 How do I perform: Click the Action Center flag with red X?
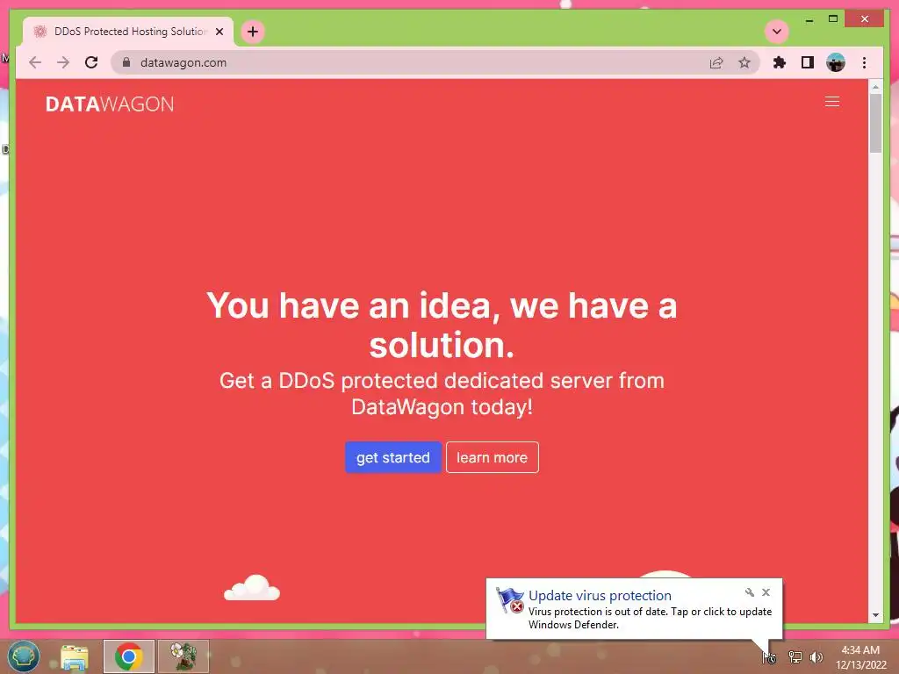coord(509,600)
